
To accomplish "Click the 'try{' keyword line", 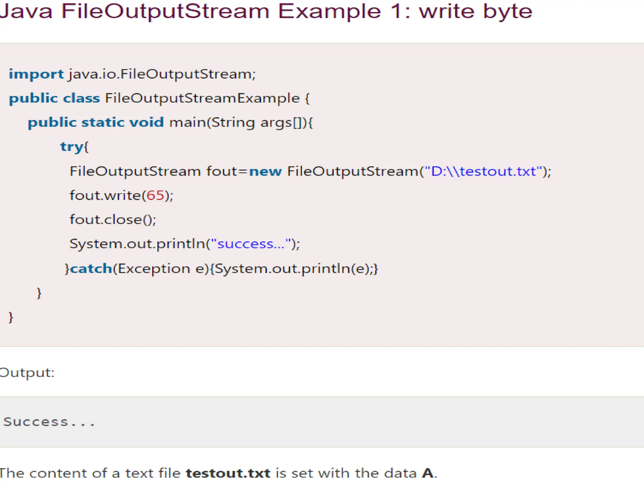I will click(74, 147).
